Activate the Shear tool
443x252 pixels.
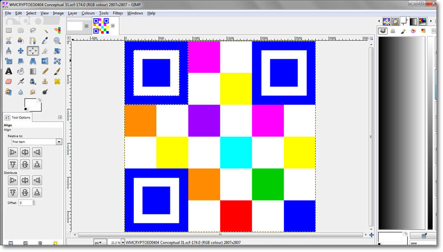pyautogui.click(x=21, y=61)
